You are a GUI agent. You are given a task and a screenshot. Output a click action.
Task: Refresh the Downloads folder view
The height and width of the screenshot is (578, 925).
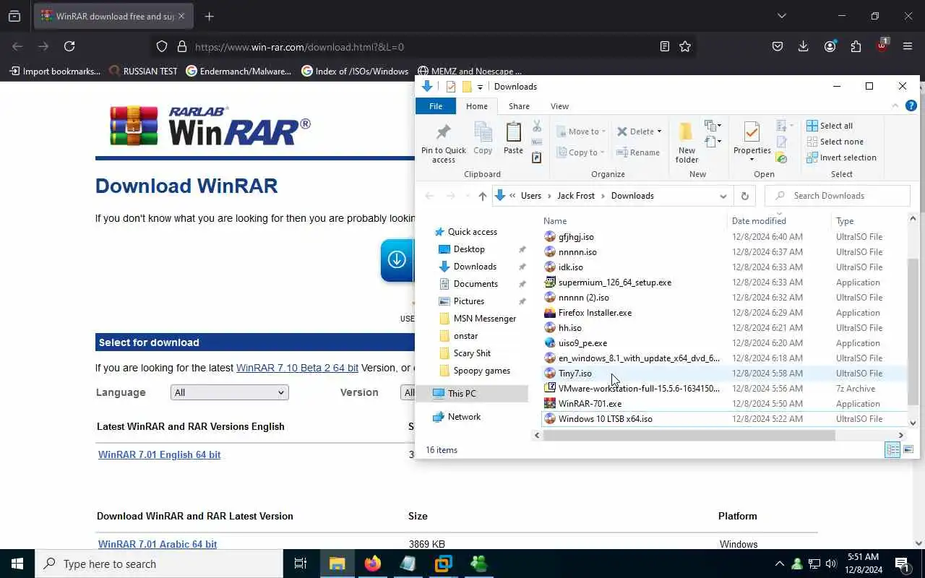(744, 196)
